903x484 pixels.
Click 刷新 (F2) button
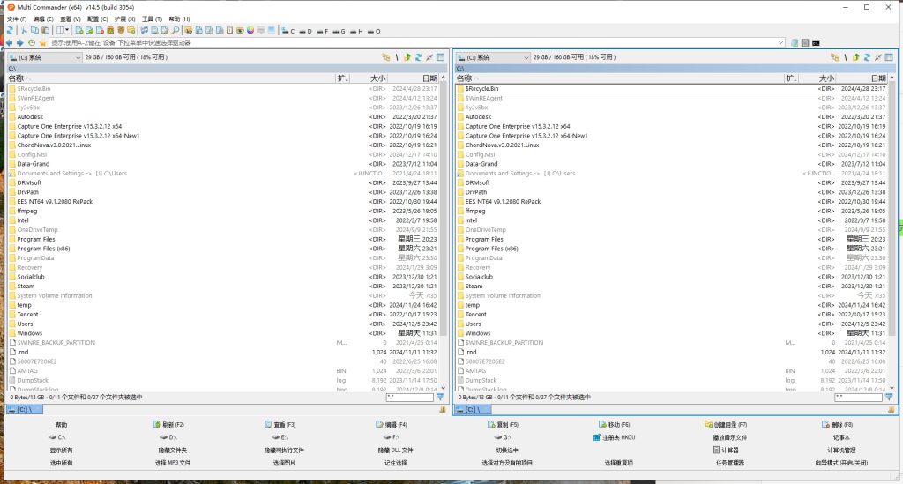168,425
